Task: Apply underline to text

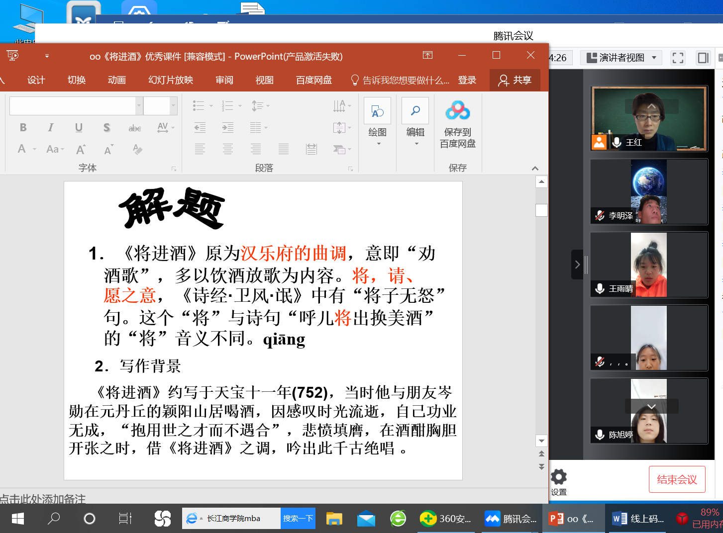Action: tap(78, 127)
